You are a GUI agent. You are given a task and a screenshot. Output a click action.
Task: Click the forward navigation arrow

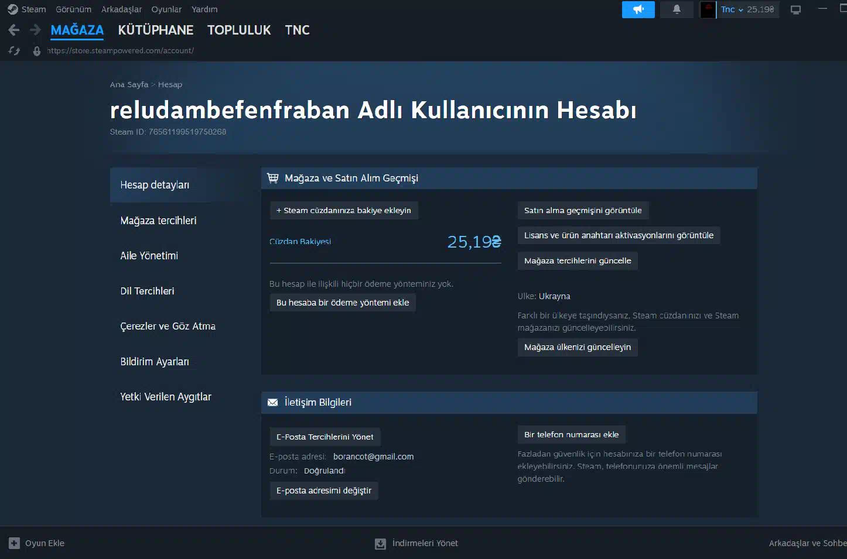35,30
